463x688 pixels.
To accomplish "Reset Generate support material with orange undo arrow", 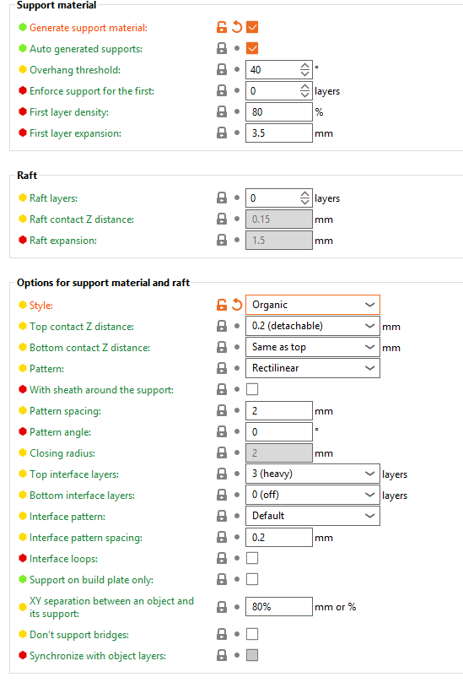I will 237,27.
